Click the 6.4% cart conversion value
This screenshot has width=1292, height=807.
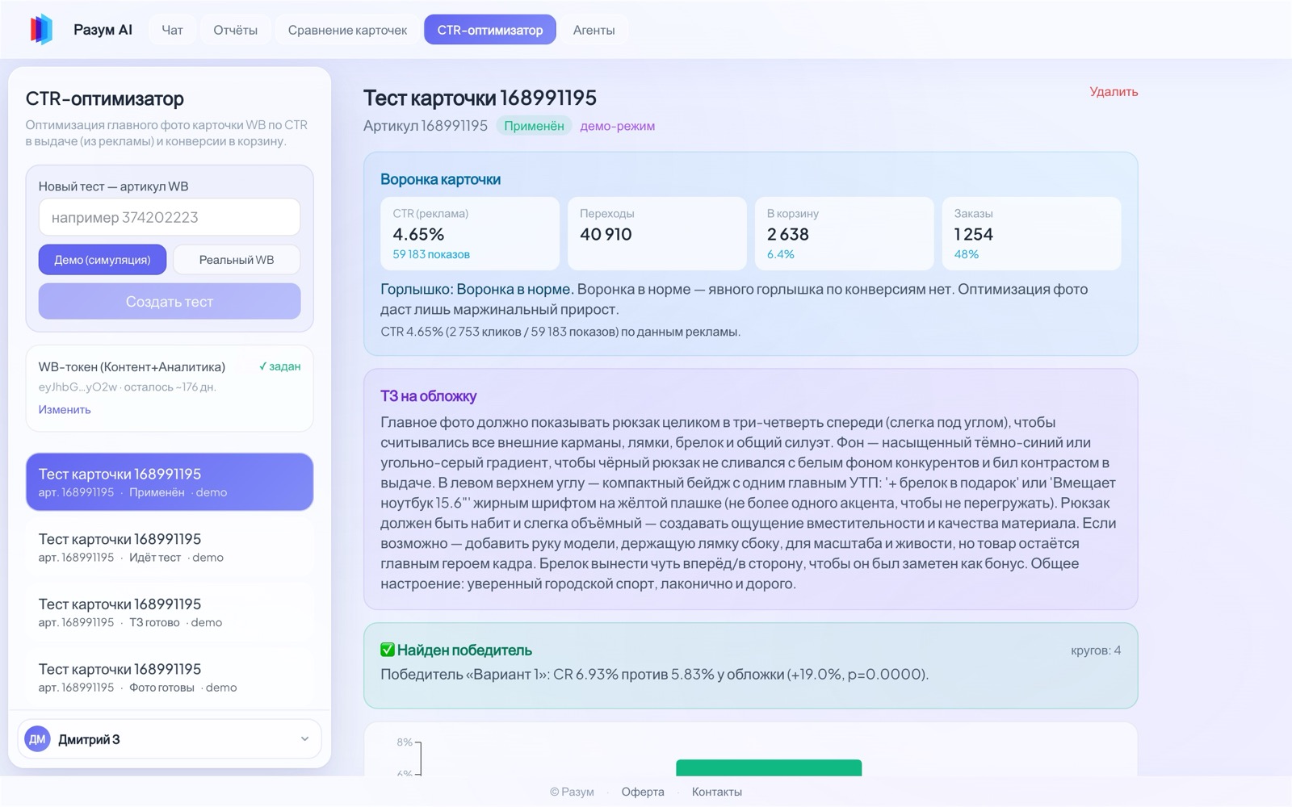(x=781, y=254)
